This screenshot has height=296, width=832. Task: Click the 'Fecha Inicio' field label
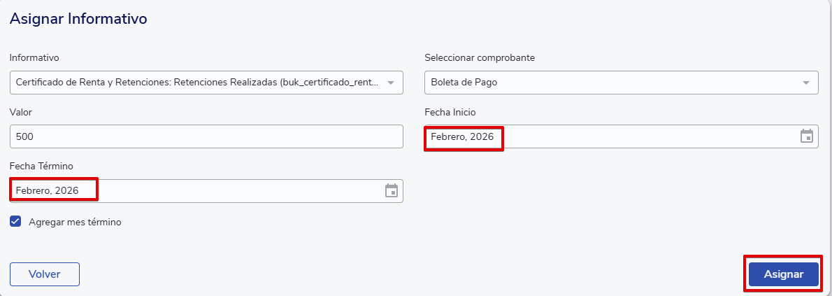coord(450,112)
